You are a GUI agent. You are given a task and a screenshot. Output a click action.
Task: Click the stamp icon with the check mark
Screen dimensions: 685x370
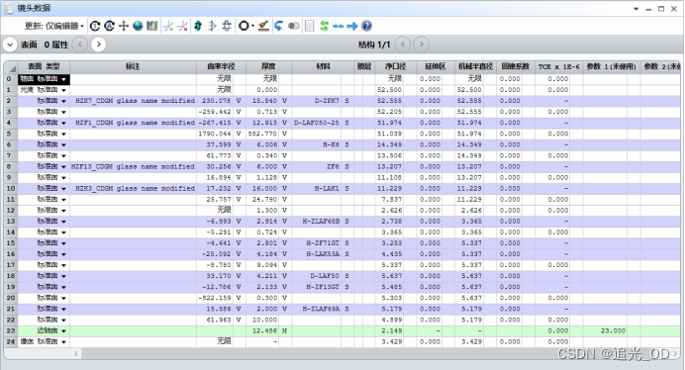coord(263,26)
